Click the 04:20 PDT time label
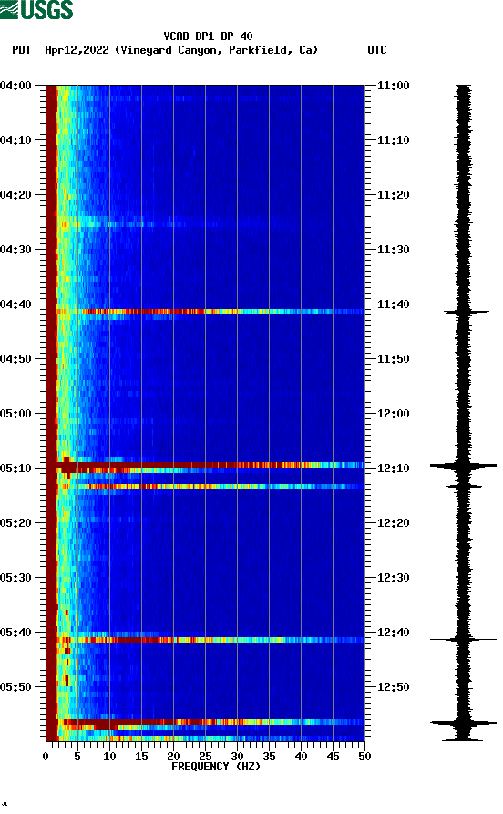This screenshot has height=814, width=503. [x=15, y=195]
